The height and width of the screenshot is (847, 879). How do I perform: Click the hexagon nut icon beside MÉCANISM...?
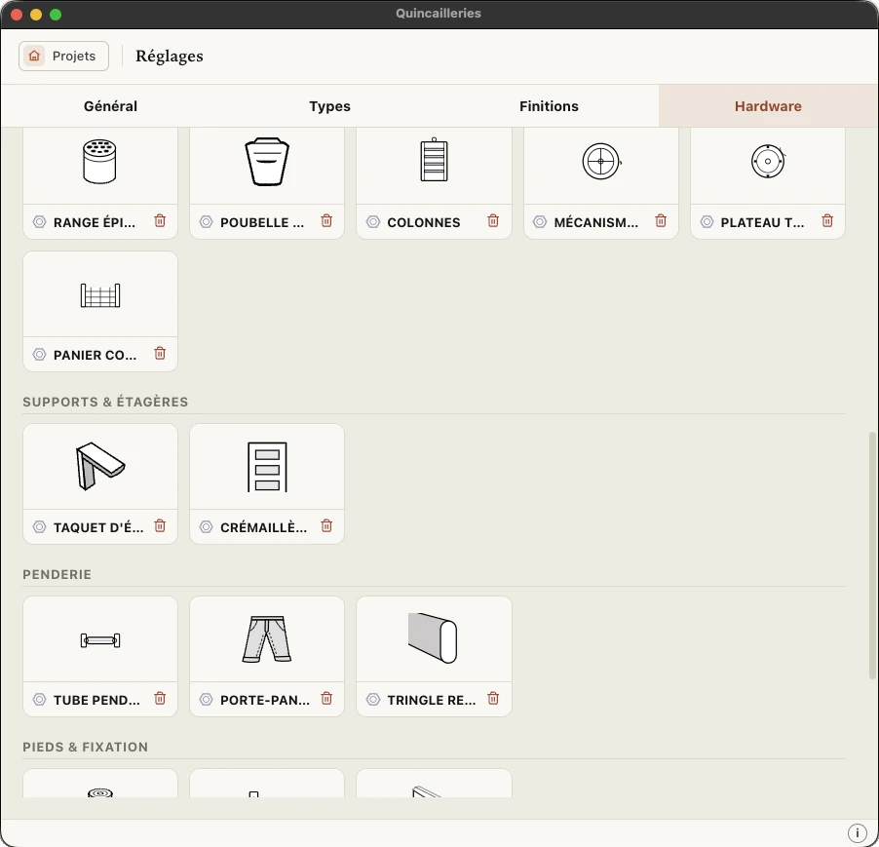(x=540, y=222)
